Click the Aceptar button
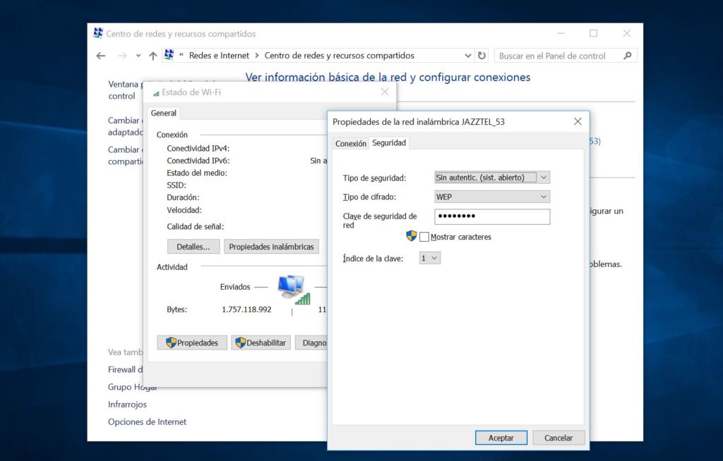The width and height of the screenshot is (723, 461). pos(501,438)
